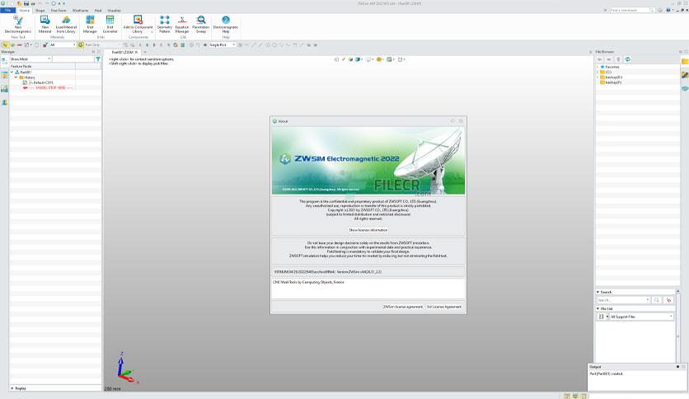Switch to the Visualize ribbon tab

tap(114, 10)
